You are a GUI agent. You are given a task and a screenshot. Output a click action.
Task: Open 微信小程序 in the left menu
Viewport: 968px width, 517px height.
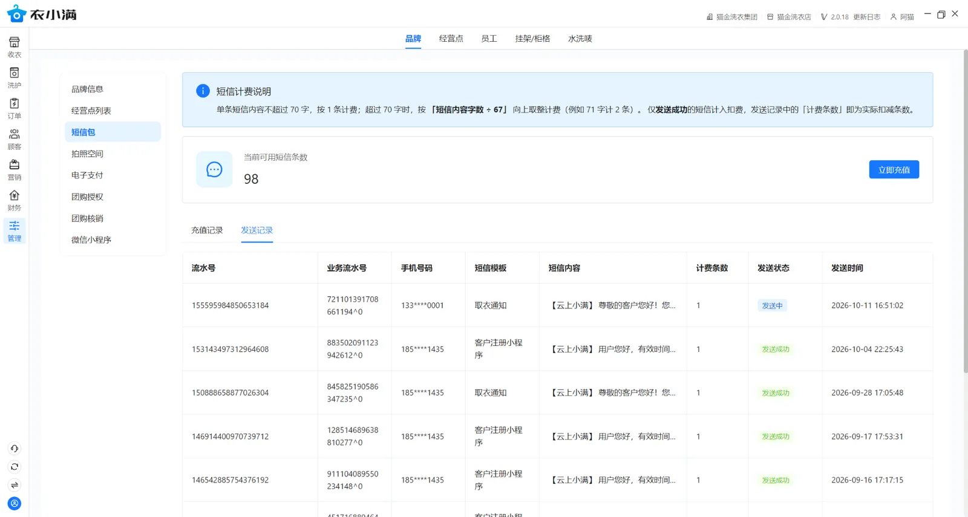click(x=113, y=240)
